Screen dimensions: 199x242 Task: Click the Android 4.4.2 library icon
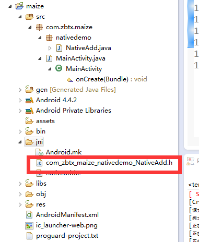tap(29, 100)
